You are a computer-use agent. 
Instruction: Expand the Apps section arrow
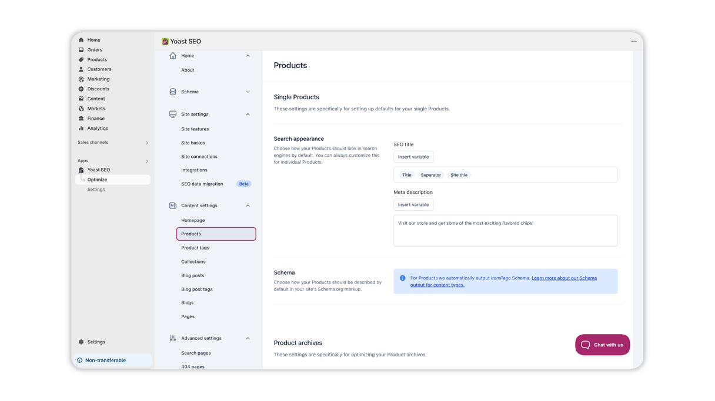tap(147, 161)
